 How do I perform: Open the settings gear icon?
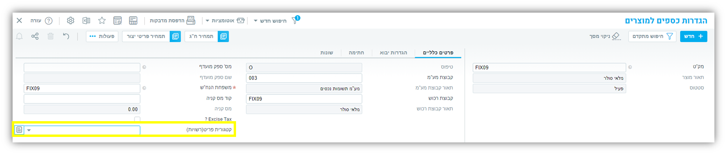(70, 20)
